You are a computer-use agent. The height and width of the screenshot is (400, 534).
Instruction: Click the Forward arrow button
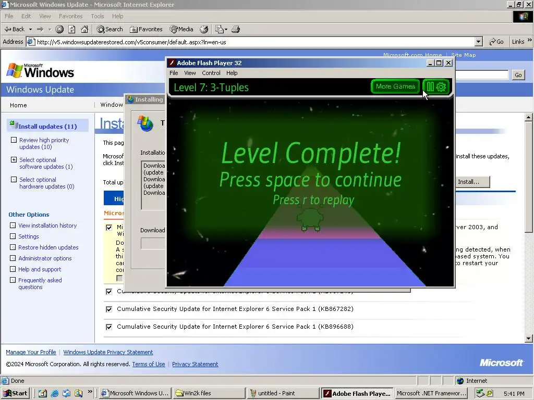pos(40,29)
